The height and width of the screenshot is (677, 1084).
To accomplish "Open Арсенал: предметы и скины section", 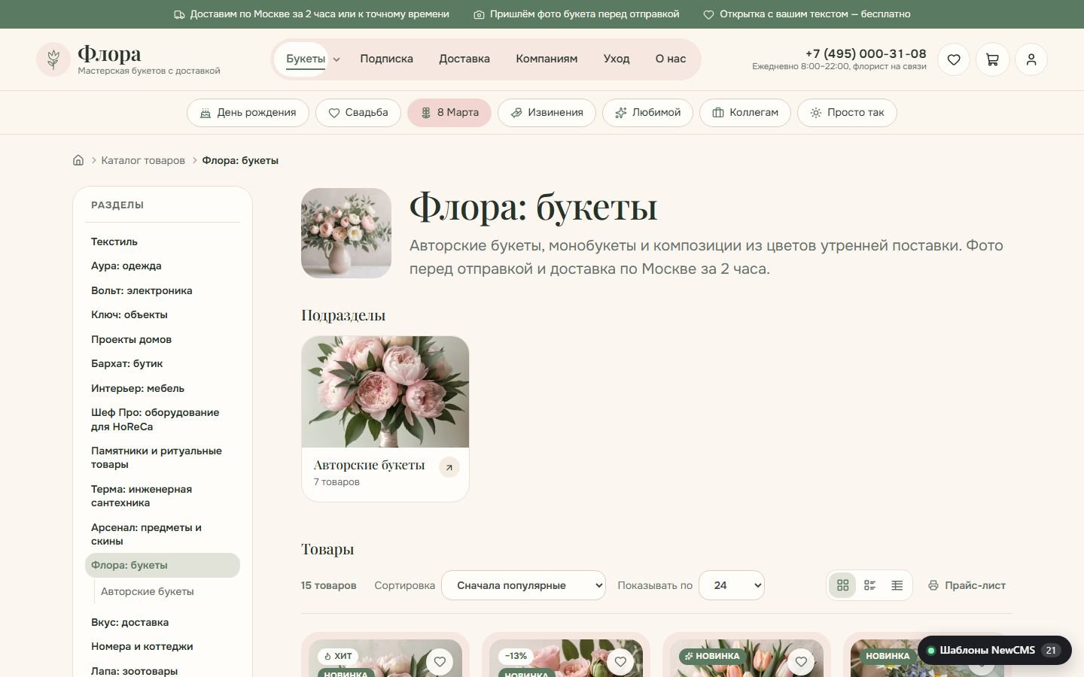I will [x=163, y=534].
